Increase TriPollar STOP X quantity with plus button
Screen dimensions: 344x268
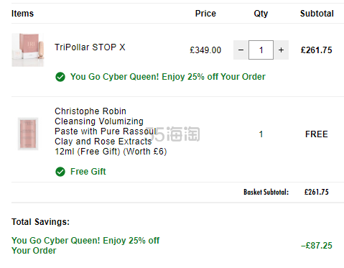(x=282, y=50)
